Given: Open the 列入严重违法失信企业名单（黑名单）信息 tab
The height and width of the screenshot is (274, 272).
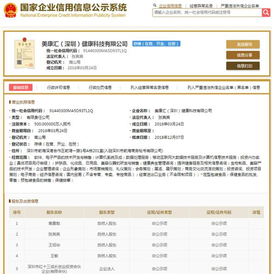Looking at the screenshot, I should click(224, 88).
